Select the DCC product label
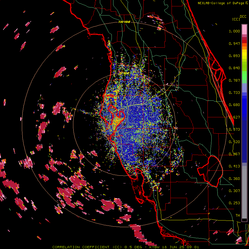The height and width of the screenshot is (249, 249). [243, 17]
